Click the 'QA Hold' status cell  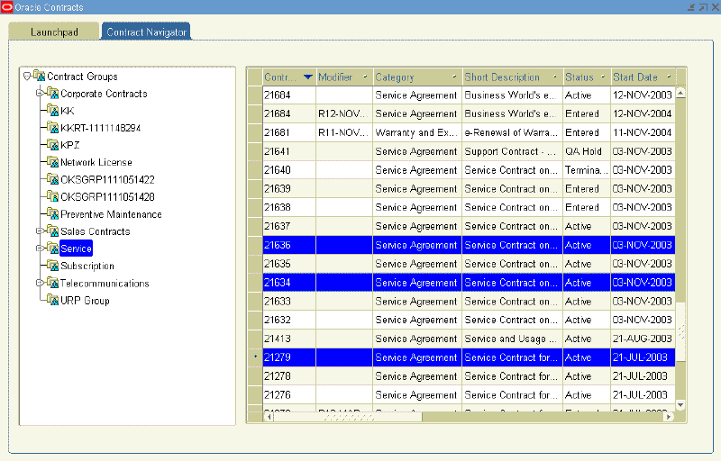point(587,151)
